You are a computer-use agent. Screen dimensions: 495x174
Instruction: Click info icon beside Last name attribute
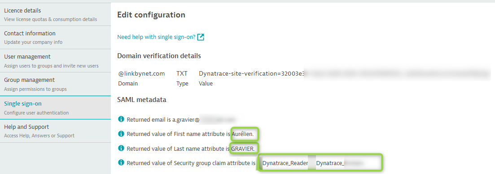click(x=121, y=148)
